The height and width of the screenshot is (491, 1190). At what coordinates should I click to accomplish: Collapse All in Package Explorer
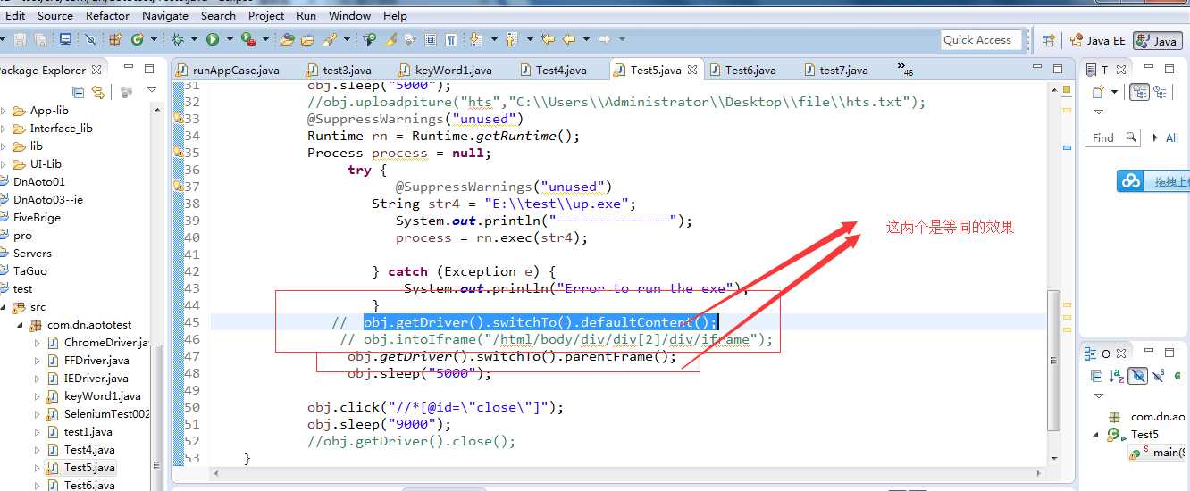tap(79, 91)
